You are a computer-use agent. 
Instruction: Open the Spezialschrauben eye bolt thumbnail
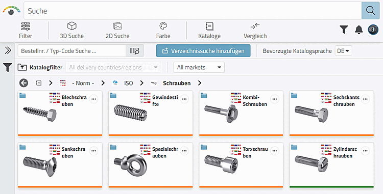tap(130, 166)
